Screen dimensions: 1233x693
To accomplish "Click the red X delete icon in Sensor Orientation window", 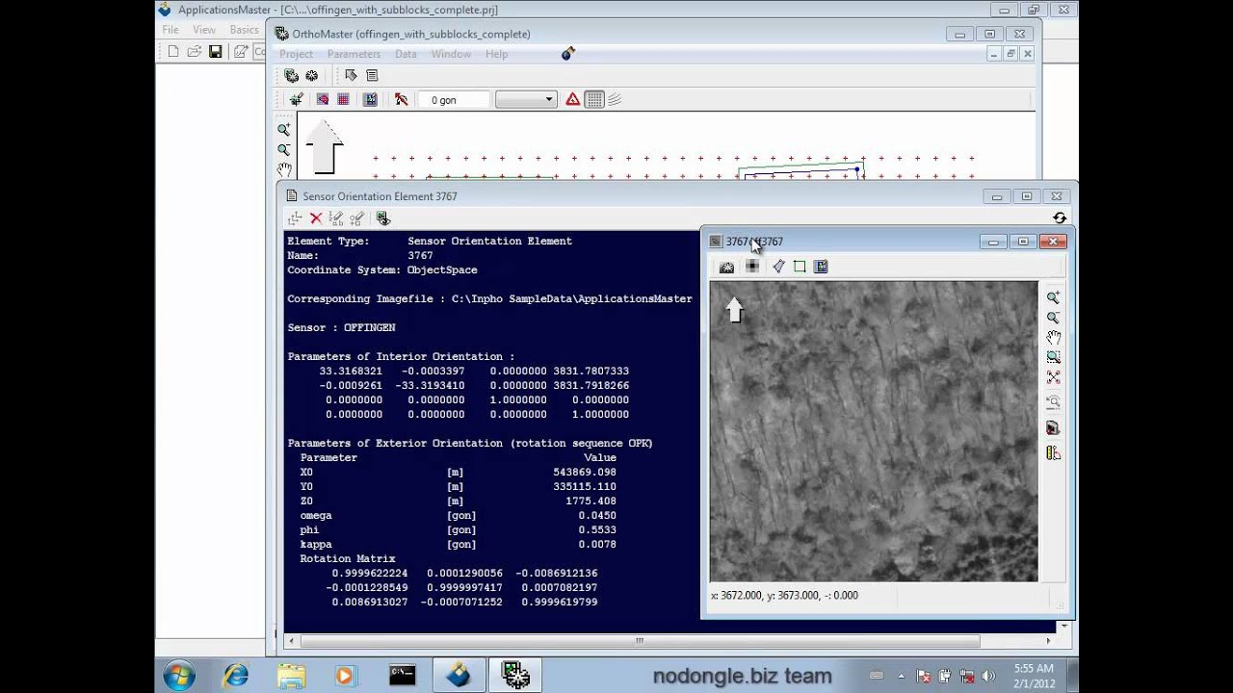I will (x=316, y=218).
